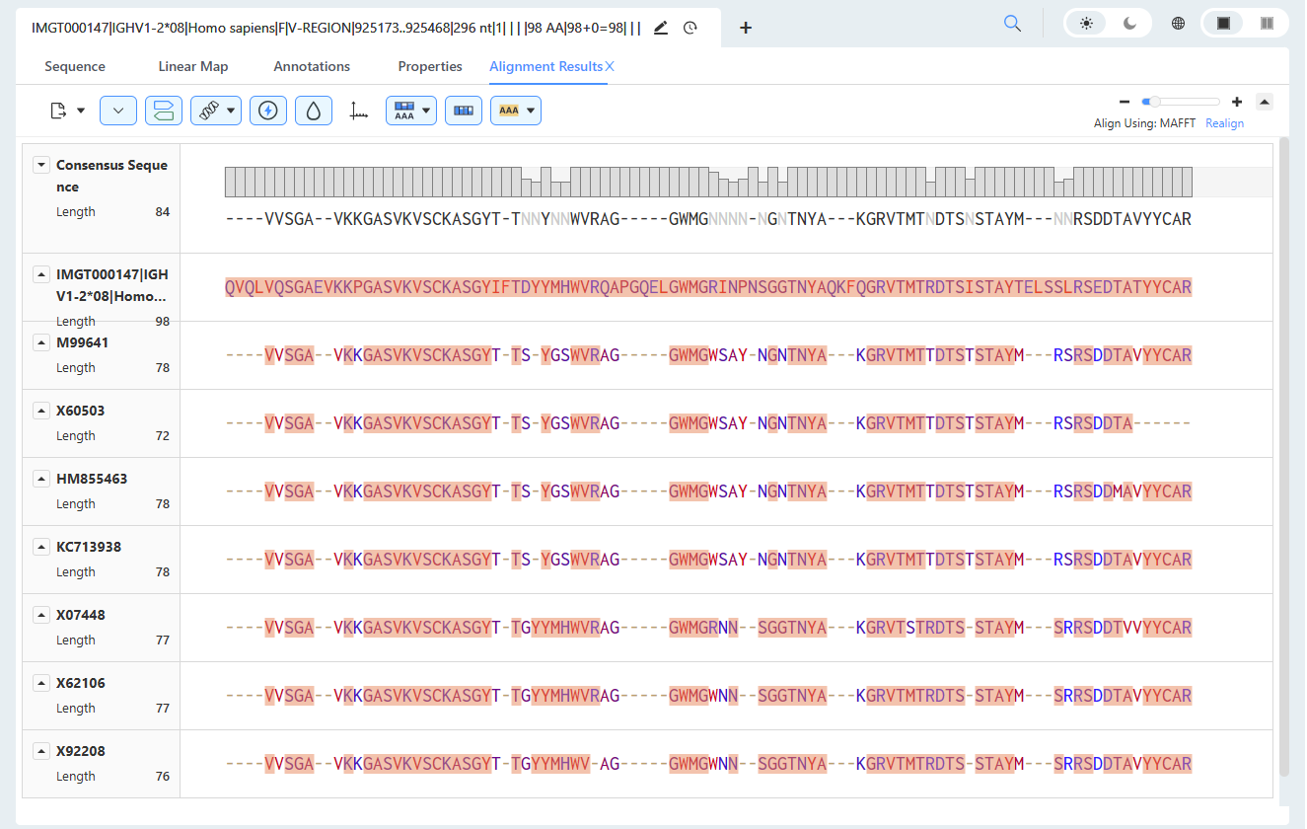Click the M99641 sequence name
Screen dimensions: 1307x829
(83, 342)
